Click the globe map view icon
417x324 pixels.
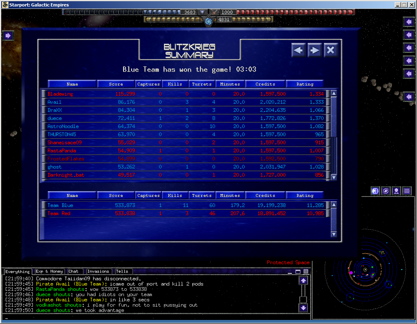[375, 191]
